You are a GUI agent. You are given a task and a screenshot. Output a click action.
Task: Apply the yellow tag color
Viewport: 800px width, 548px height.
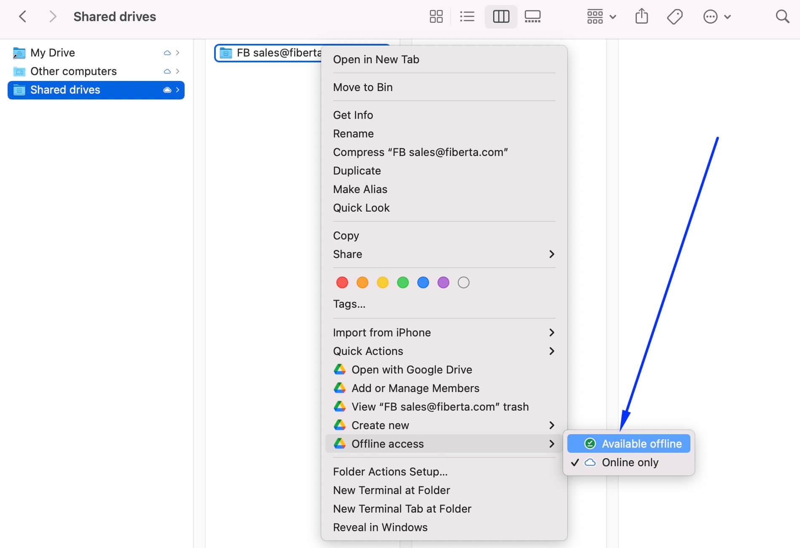point(383,282)
